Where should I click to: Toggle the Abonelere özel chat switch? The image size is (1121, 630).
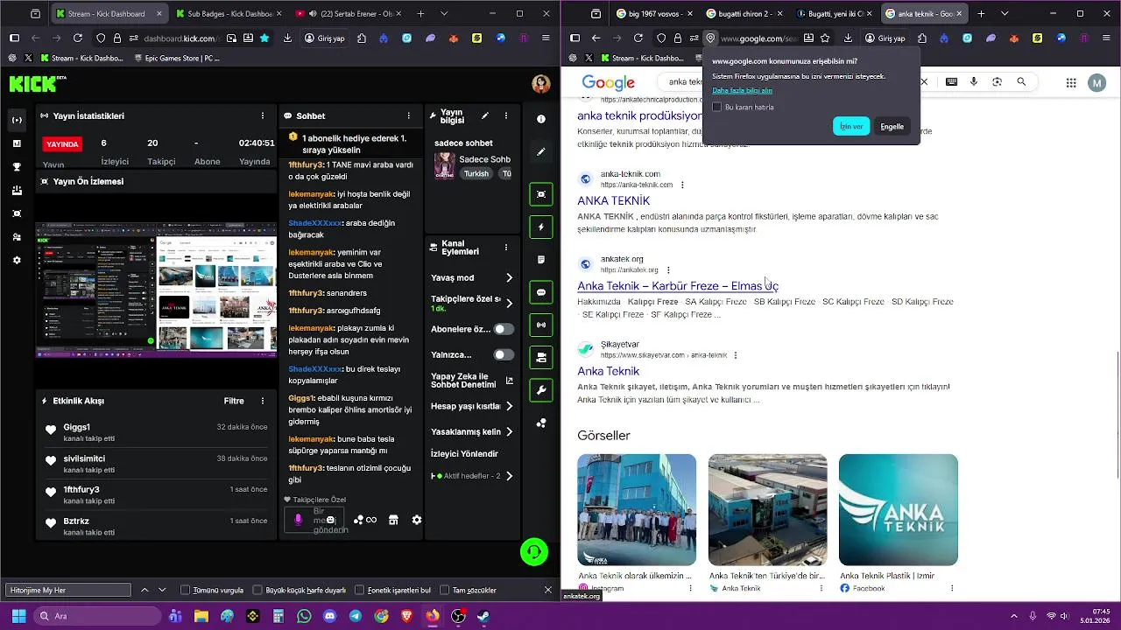point(504,329)
